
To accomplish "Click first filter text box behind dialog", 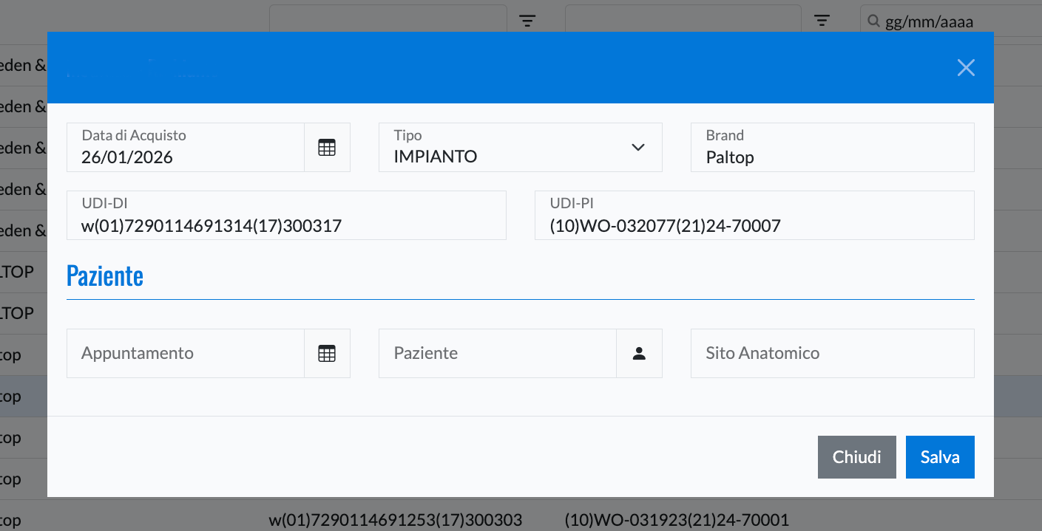I will tap(388, 19).
